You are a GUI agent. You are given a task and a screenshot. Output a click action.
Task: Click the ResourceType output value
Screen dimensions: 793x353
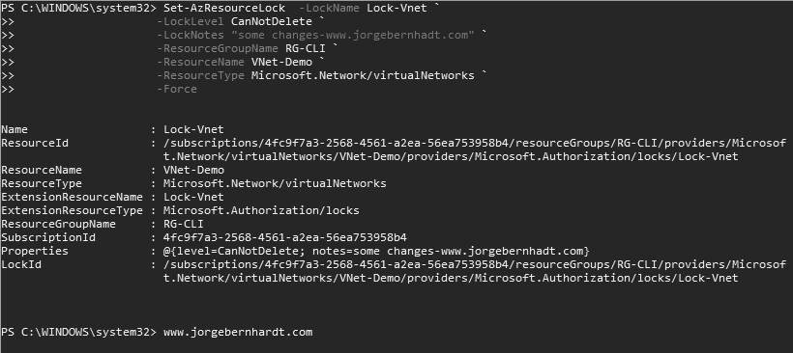[275, 183]
